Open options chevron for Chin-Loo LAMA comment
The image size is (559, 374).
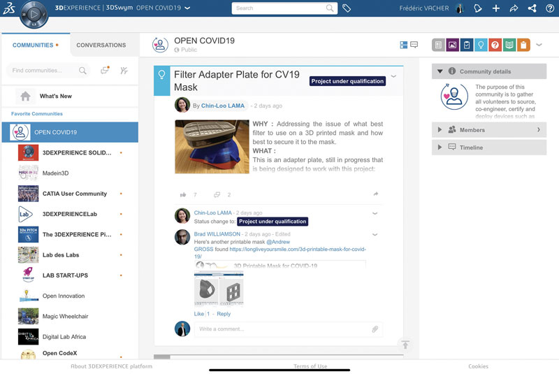pyautogui.click(x=375, y=213)
